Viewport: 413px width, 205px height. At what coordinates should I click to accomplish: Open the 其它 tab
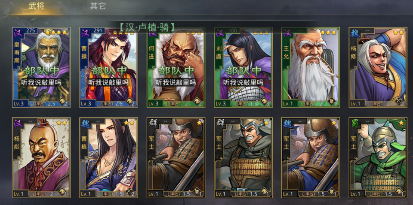(x=98, y=6)
